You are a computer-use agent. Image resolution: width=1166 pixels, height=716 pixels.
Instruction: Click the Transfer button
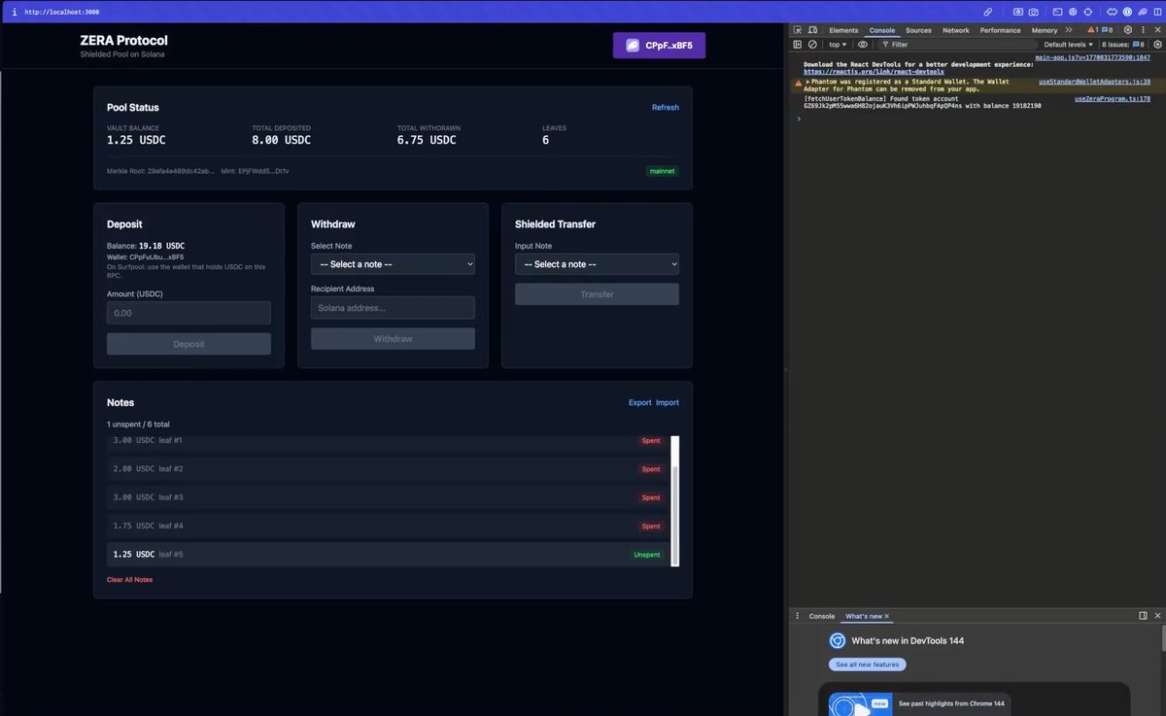point(597,294)
